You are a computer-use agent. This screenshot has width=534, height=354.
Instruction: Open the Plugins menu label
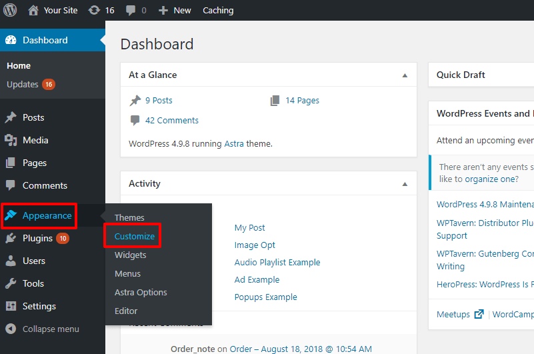37,238
